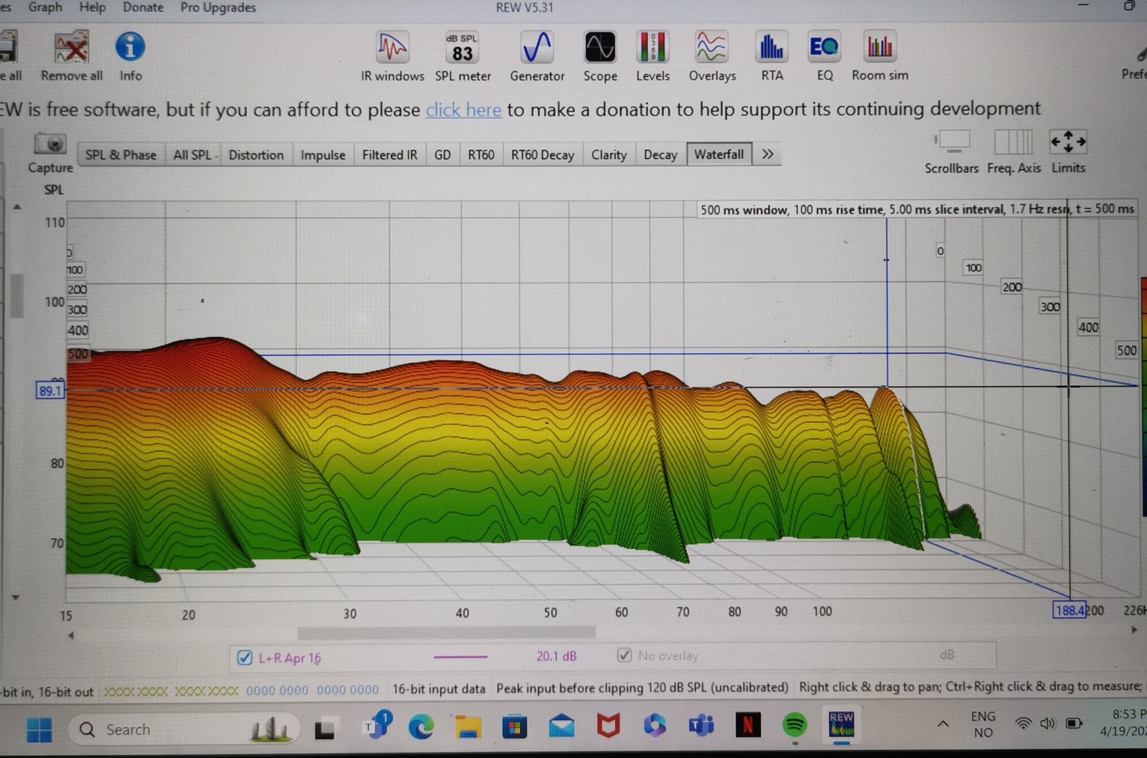This screenshot has height=758, width=1147.
Task: Follow the 'click here' donation link
Action: [x=463, y=110]
